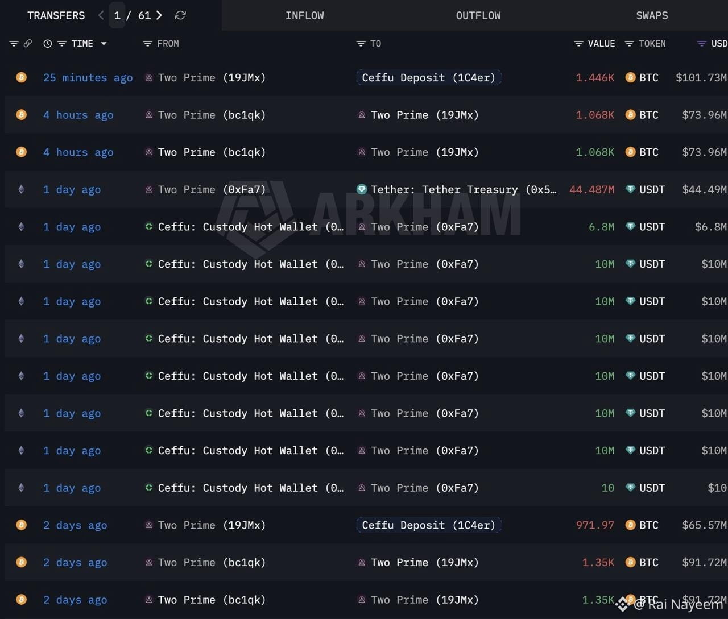Refresh the transfers list
Image resolution: width=728 pixels, height=619 pixels.
(180, 15)
